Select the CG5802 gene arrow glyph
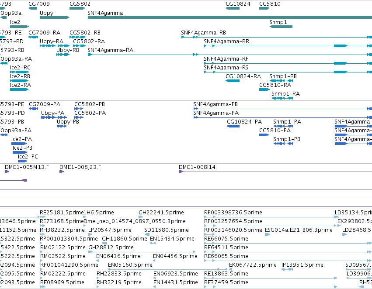This screenshot has width=372, height=289. (x=77, y=8)
